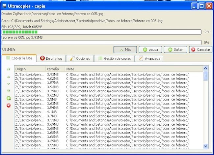Click the Desde source path text

[52, 14]
